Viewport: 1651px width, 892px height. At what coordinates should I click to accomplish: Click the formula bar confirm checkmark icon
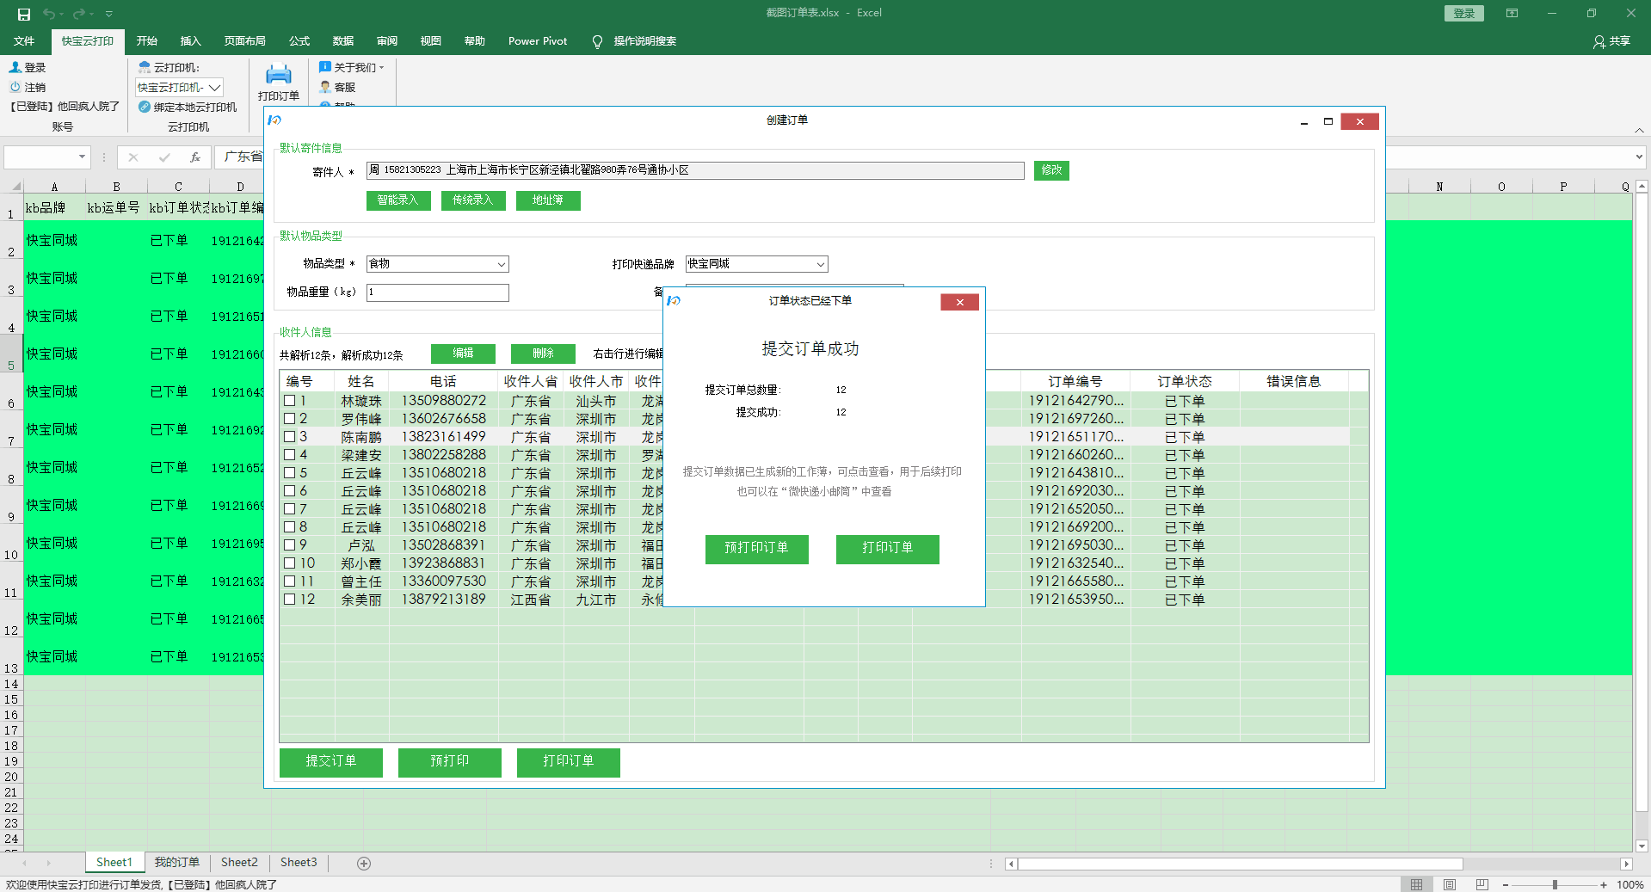pos(163,157)
